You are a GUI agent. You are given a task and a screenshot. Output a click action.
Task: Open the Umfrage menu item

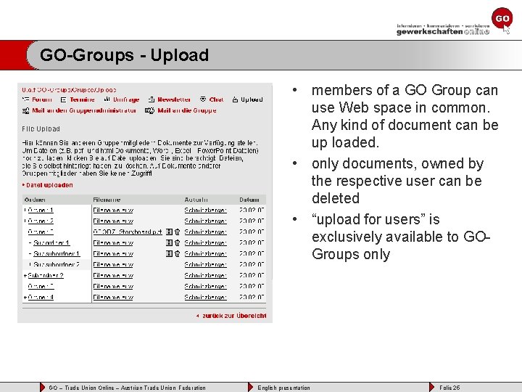point(126,99)
